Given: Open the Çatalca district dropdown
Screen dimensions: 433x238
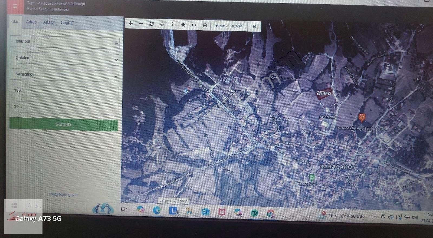Looking at the screenshot, I should coord(64,58).
